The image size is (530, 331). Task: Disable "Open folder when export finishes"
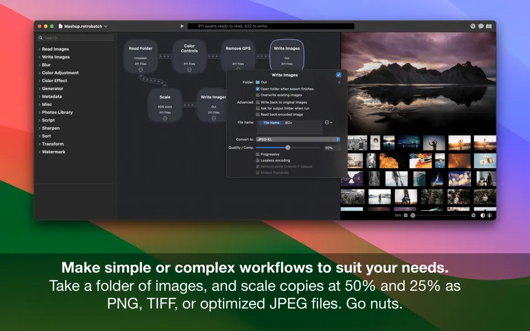click(x=257, y=88)
